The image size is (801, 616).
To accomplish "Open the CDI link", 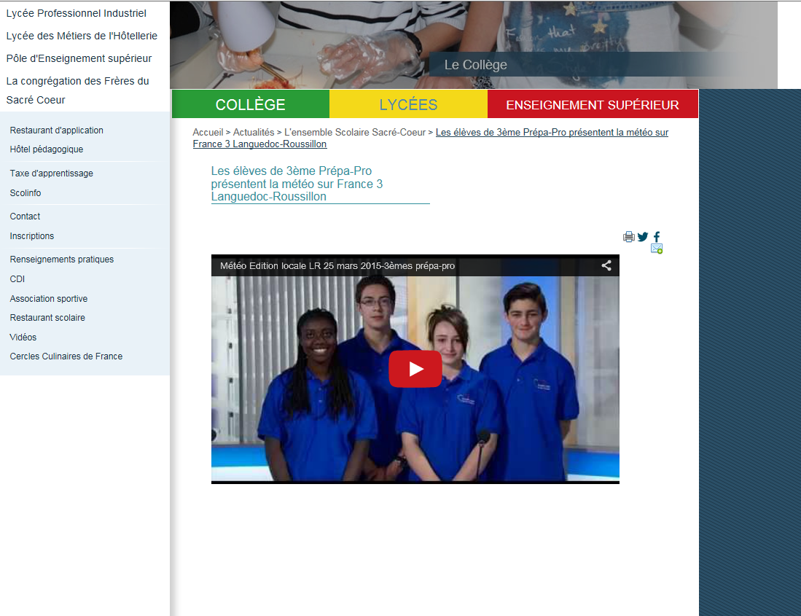I will tap(17, 279).
